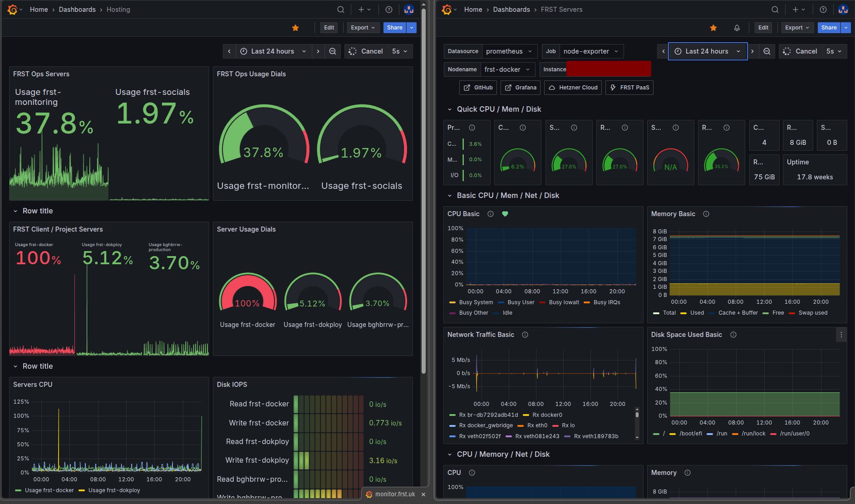The image size is (855, 504).
Task: Collapse Basic CPU / Mem / Net / Disk row
Action: (450, 196)
